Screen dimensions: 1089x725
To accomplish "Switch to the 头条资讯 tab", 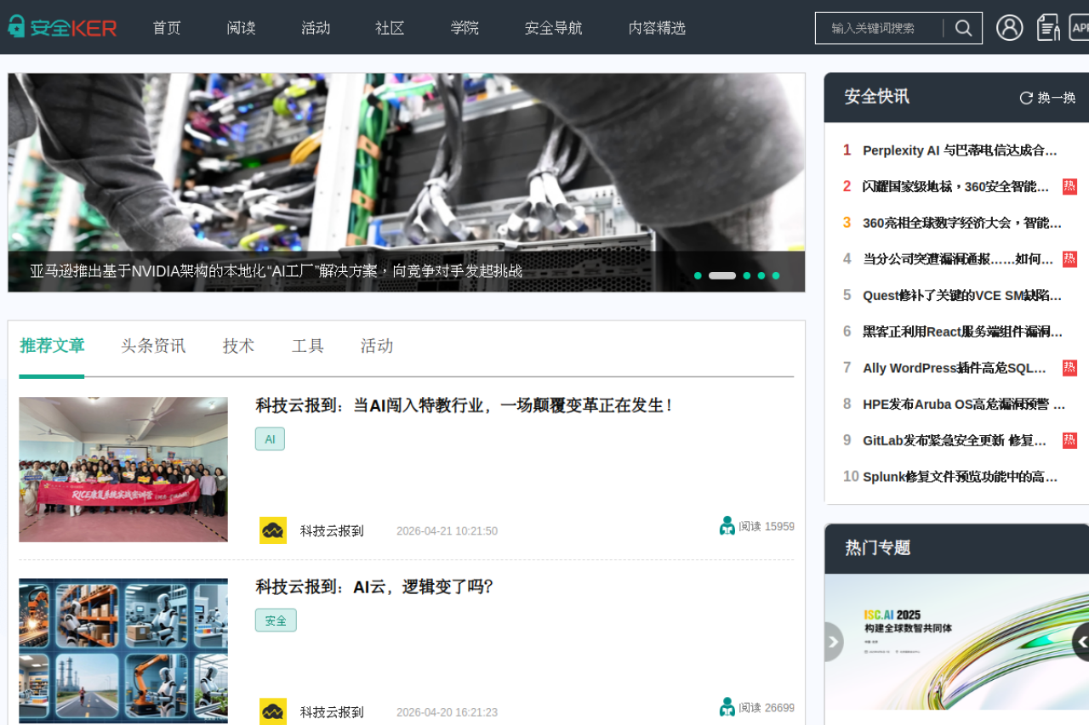I will coord(153,346).
